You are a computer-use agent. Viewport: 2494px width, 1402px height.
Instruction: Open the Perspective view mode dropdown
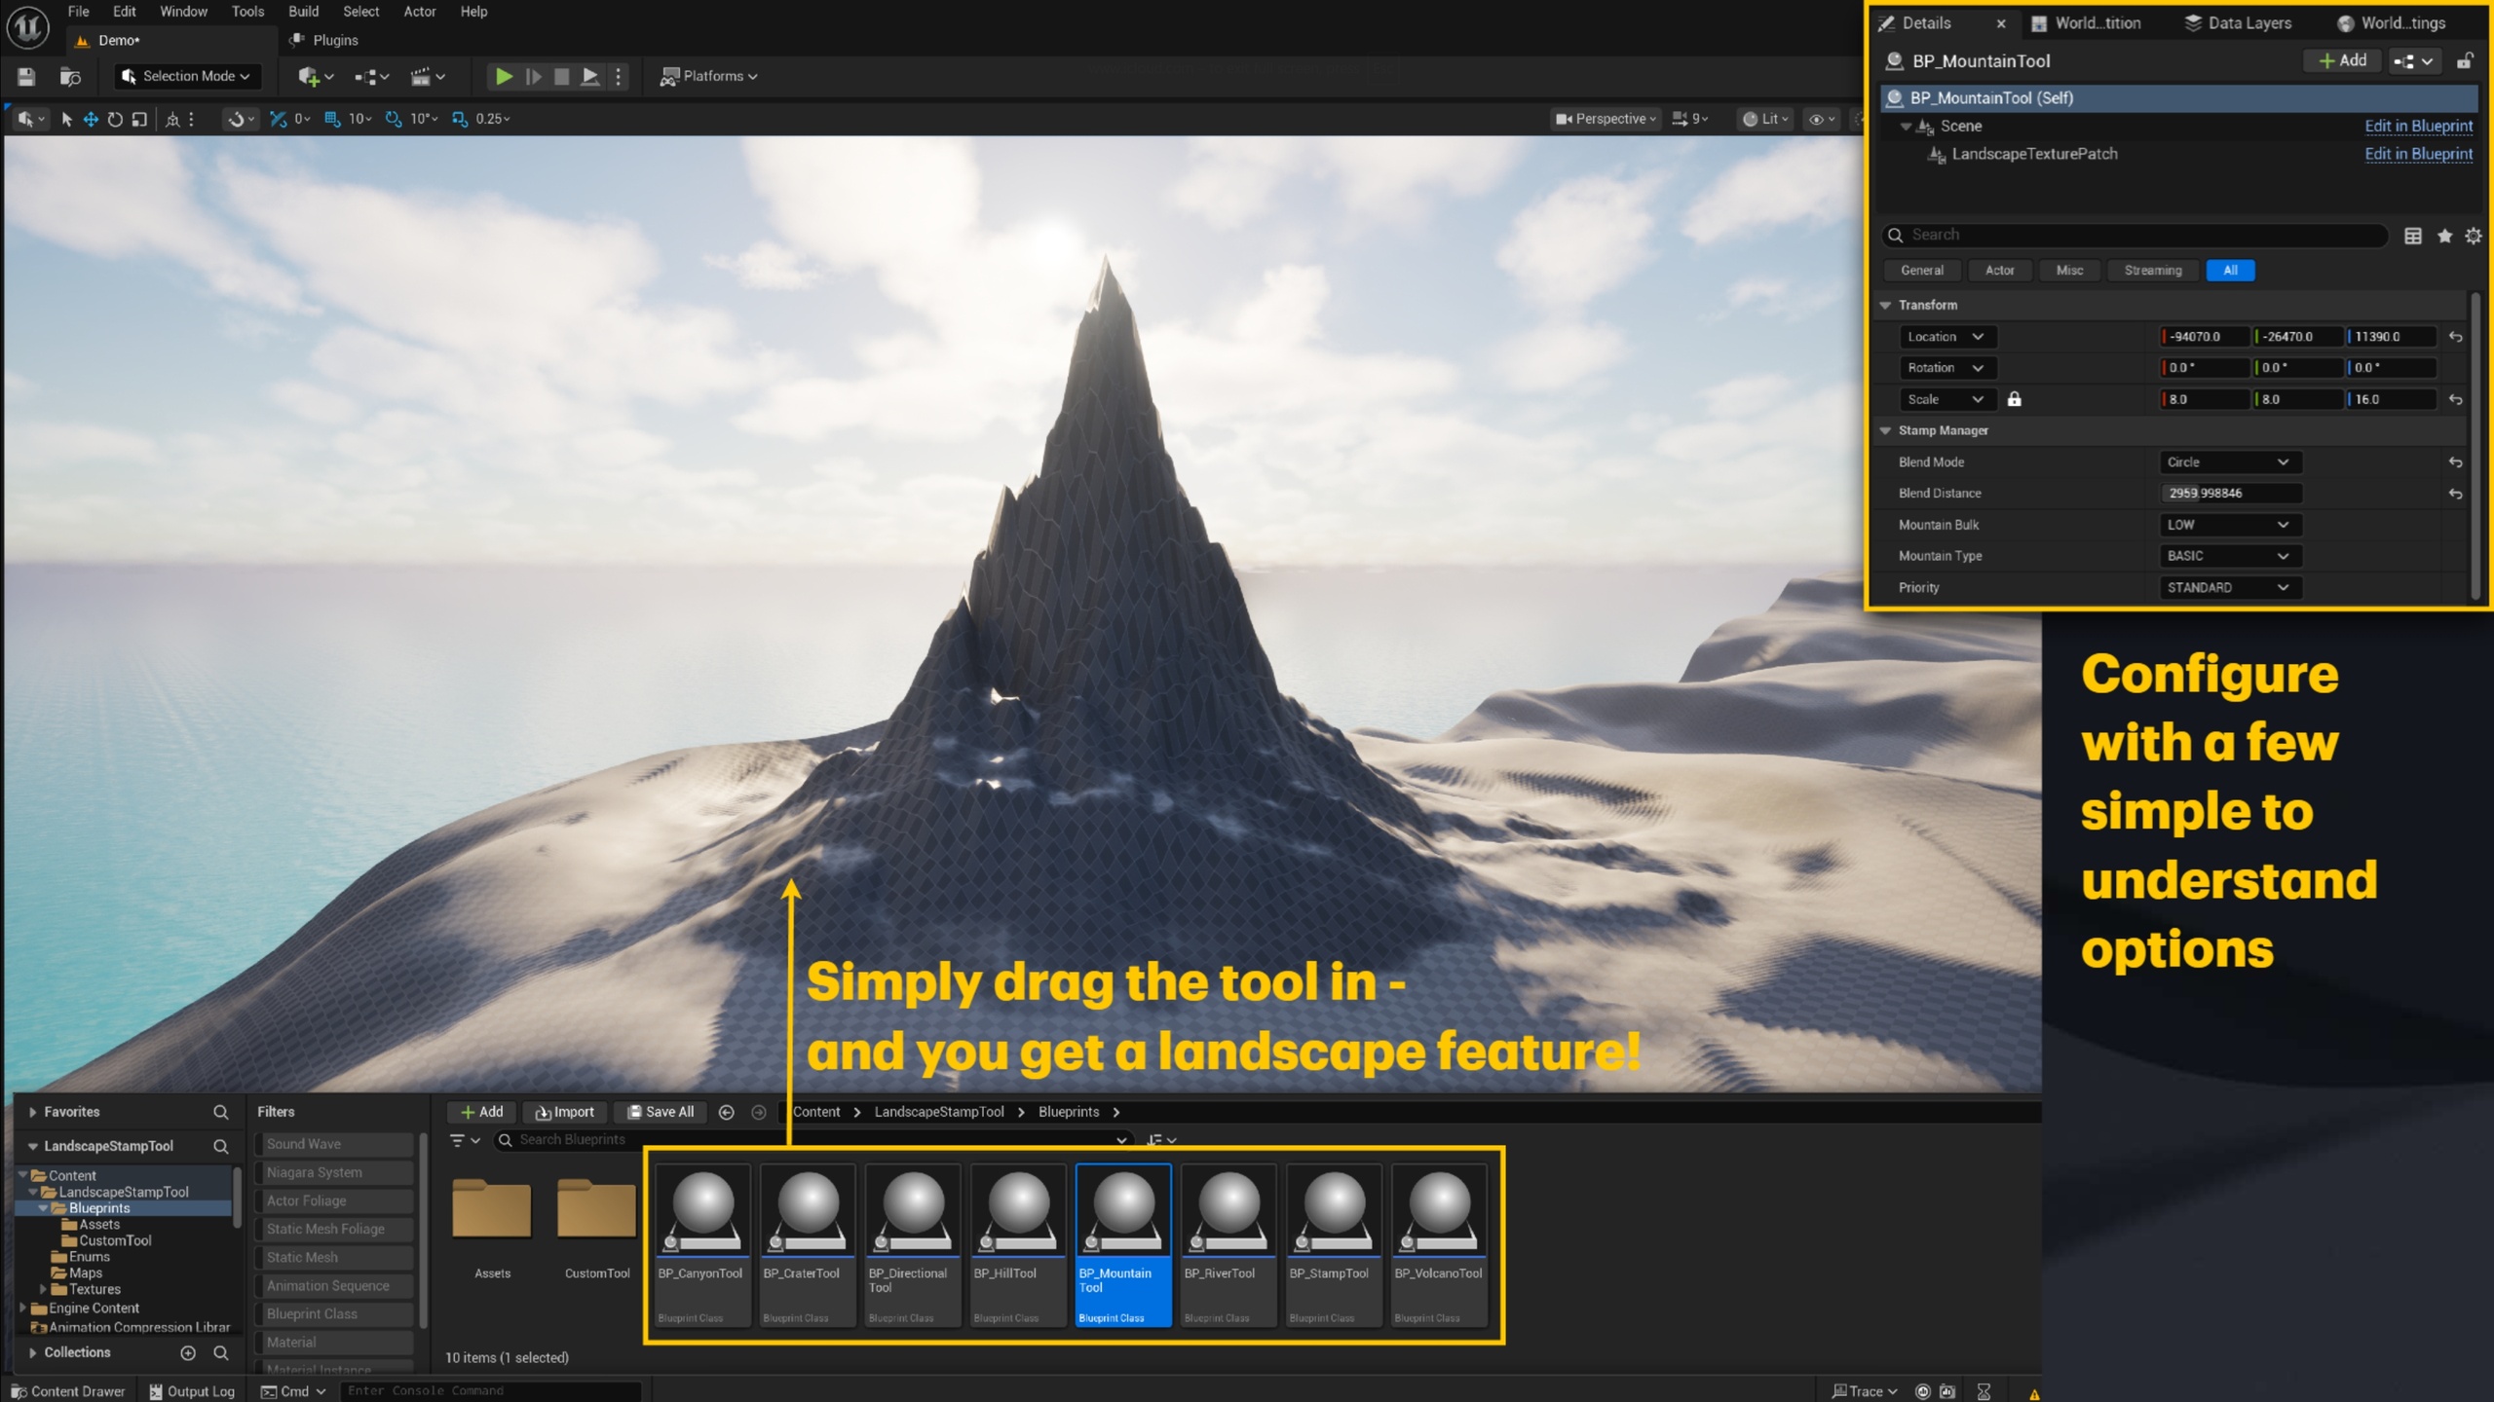tap(1606, 119)
